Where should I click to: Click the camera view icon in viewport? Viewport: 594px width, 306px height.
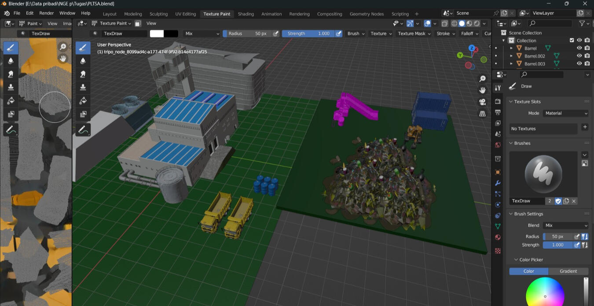coord(483,102)
